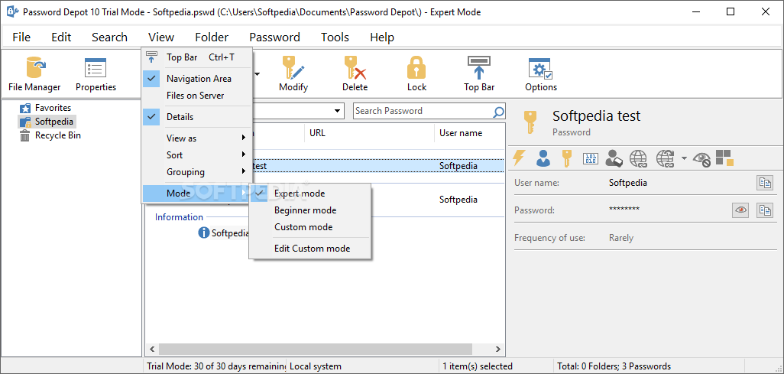Click the Information group header
Screen dimensions: 784x374
pos(179,217)
